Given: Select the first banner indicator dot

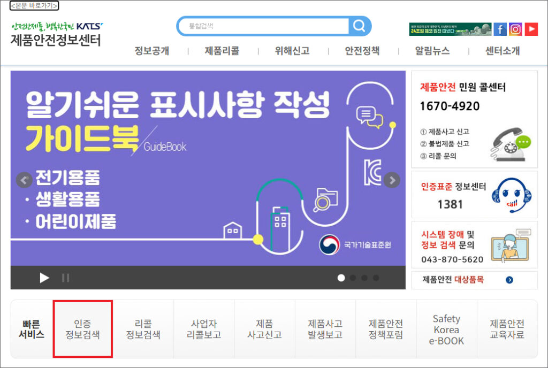Looking at the screenshot, I should tap(341, 278).
